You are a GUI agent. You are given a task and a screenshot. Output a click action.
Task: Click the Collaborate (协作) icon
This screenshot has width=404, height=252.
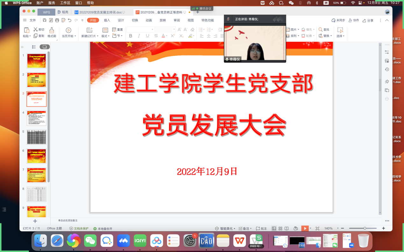pyautogui.click(x=350, y=20)
